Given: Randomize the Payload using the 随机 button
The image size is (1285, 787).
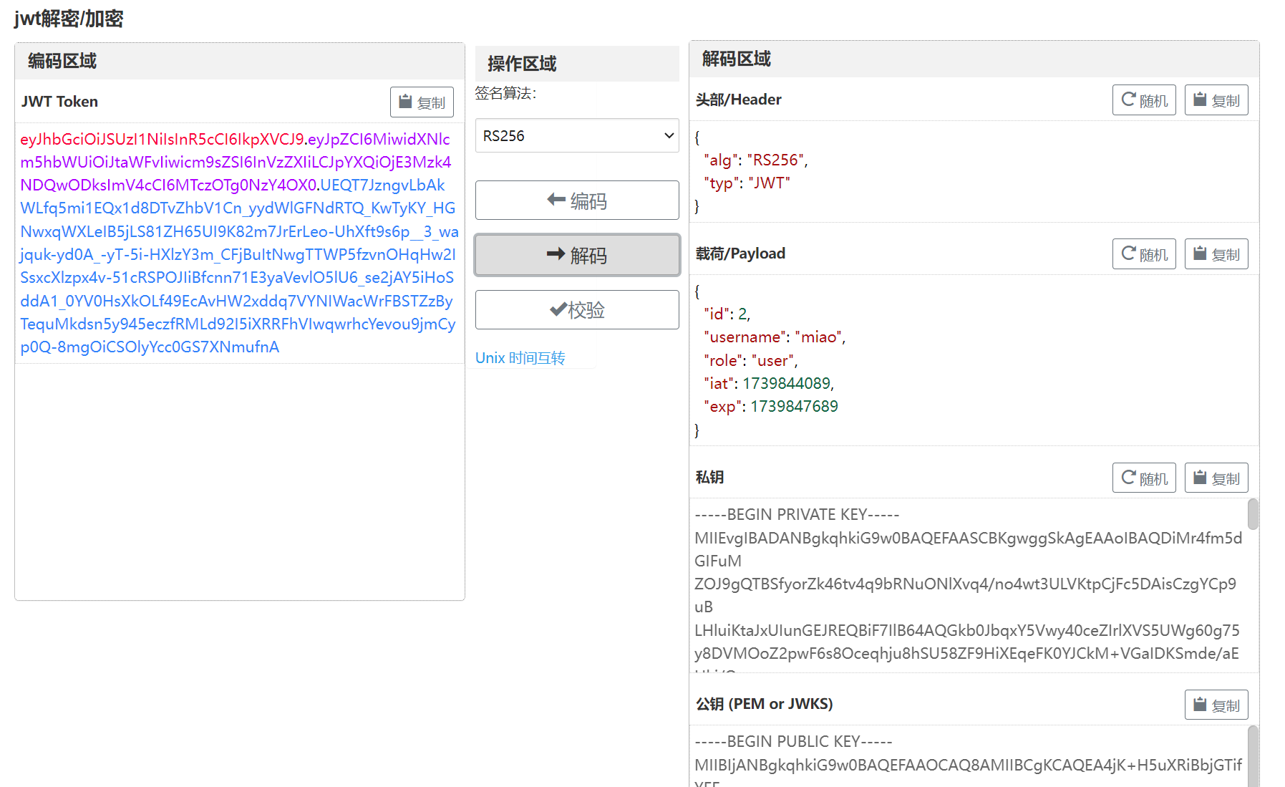Looking at the screenshot, I should tap(1143, 254).
